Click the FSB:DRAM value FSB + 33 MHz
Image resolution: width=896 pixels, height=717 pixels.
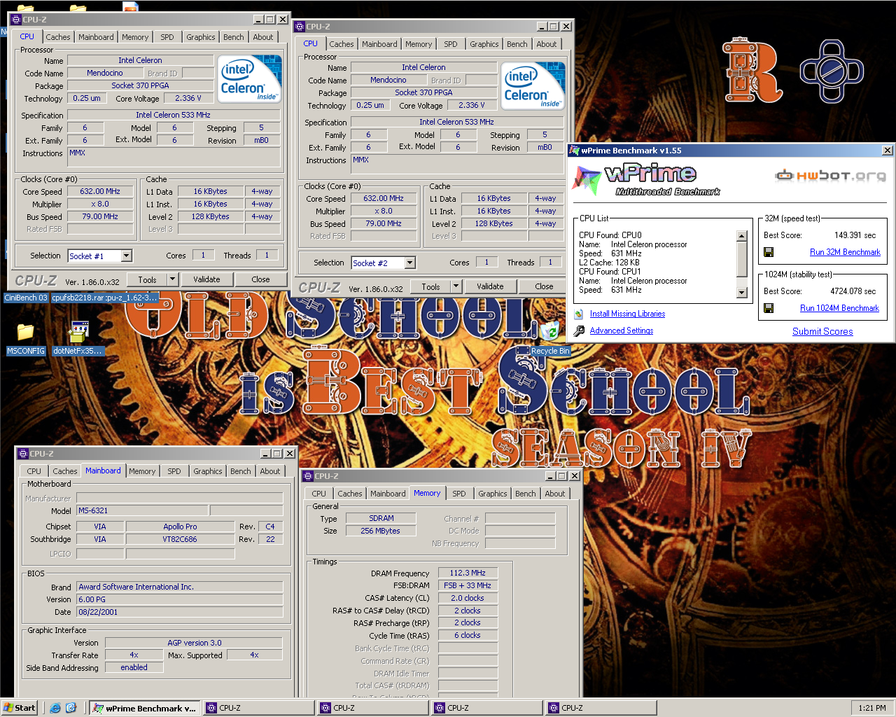pyautogui.click(x=468, y=585)
